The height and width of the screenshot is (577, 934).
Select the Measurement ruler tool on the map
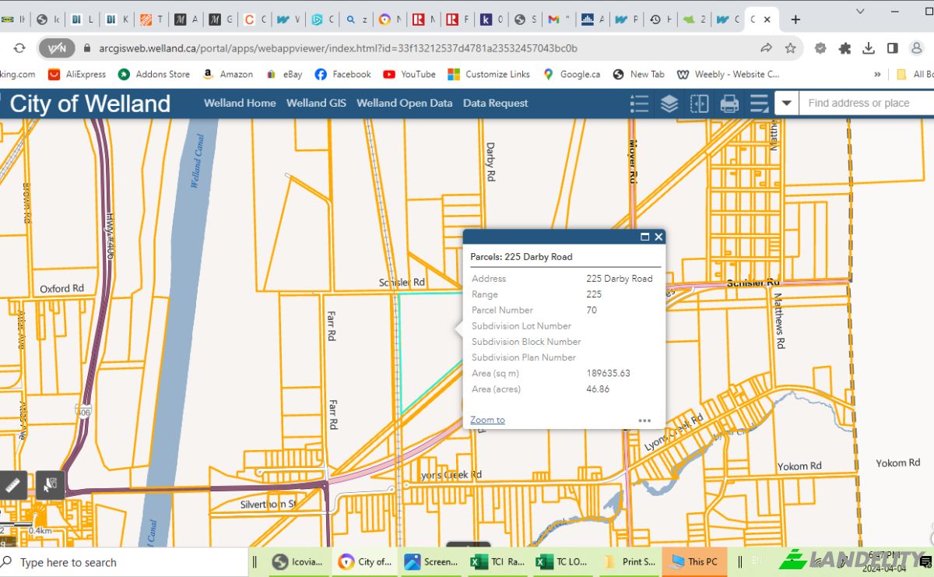[14, 484]
